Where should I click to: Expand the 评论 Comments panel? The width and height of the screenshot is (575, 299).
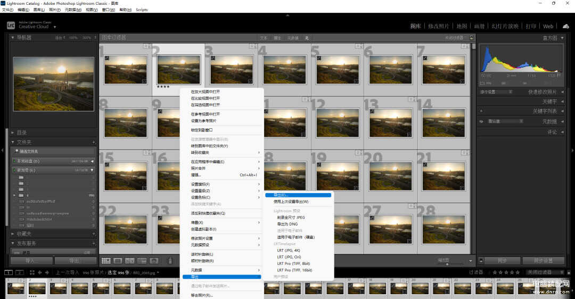[563, 132]
